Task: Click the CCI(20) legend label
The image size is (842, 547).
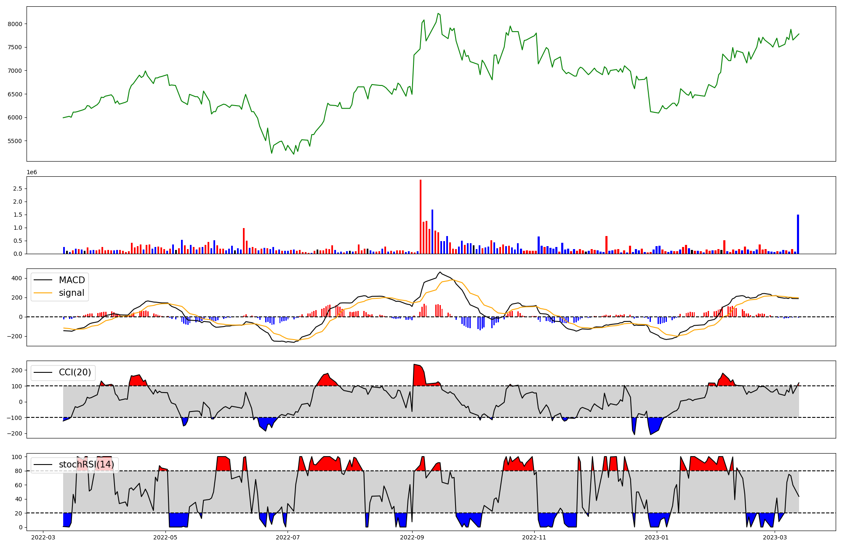Action: tap(75, 372)
